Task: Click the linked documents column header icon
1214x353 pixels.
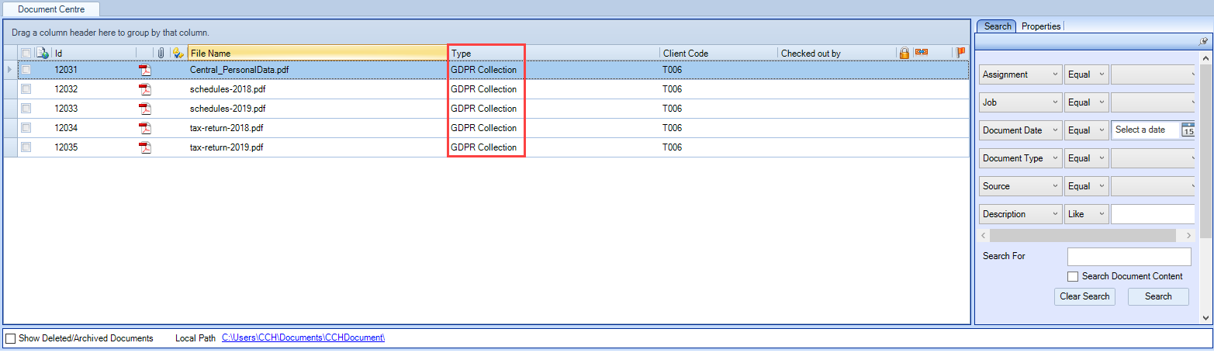Action: (922, 52)
